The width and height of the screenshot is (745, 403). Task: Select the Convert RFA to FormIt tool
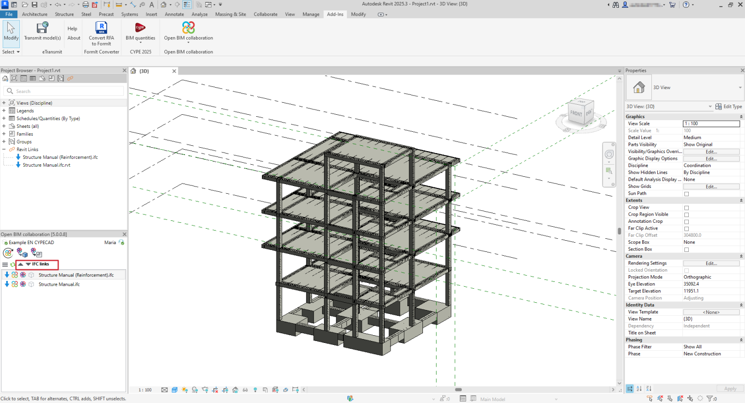[x=101, y=35]
